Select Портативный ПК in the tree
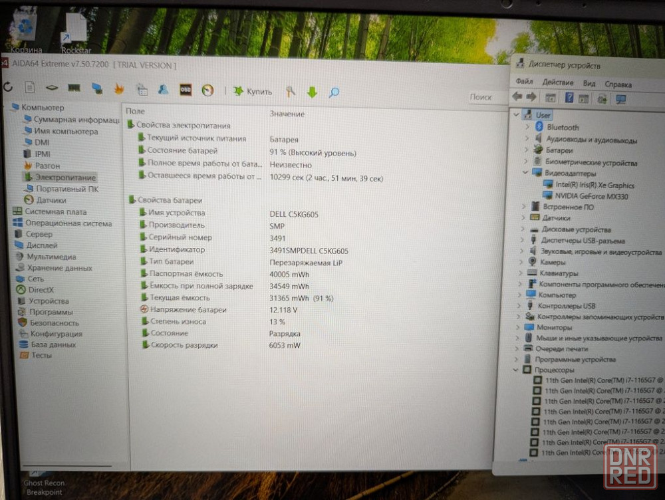 [61, 189]
